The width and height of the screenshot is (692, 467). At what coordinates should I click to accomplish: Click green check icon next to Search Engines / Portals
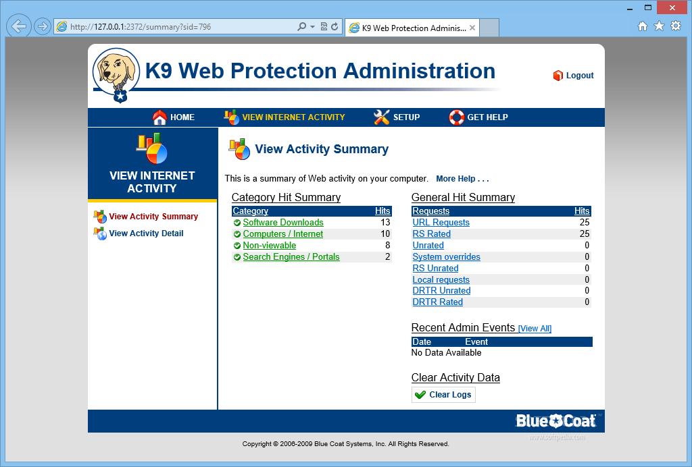(237, 257)
